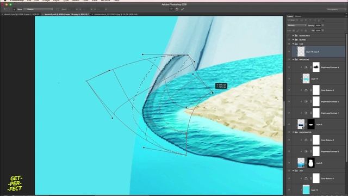Select the Layer 14 cyan thumbnail
This screenshot has height=196, width=348.
pyautogui.click(x=306, y=190)
